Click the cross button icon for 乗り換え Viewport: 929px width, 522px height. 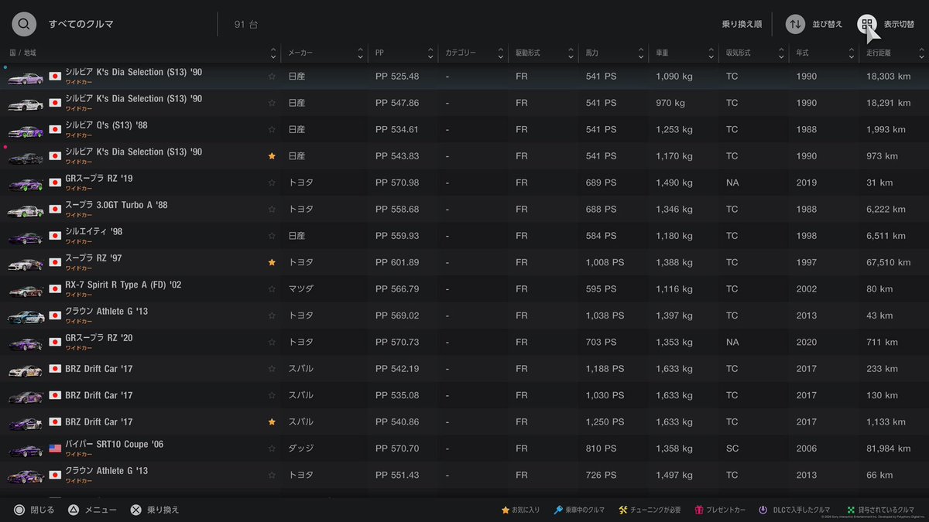(x=135, y=510)
